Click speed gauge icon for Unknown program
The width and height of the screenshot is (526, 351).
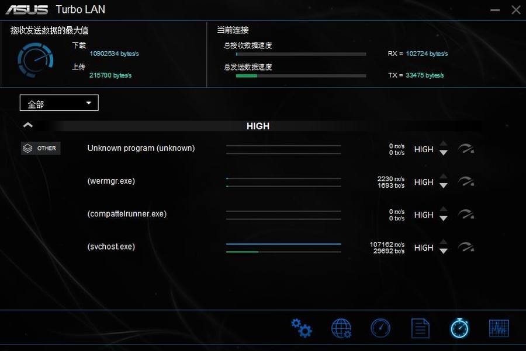coord(466,149)
